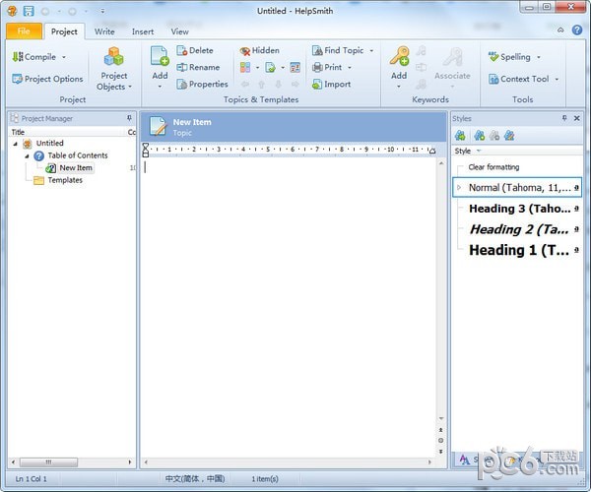Screen dimensions: 591x492
Task: Apply the Heading 3 style
Action: (x=519, y=209)
